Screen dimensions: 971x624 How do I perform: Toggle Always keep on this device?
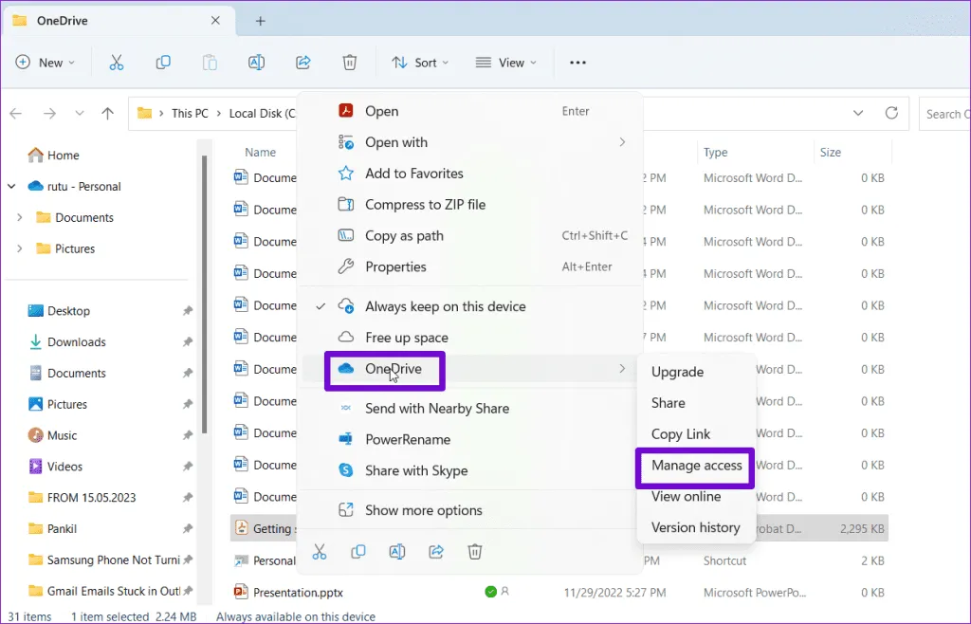445,306
